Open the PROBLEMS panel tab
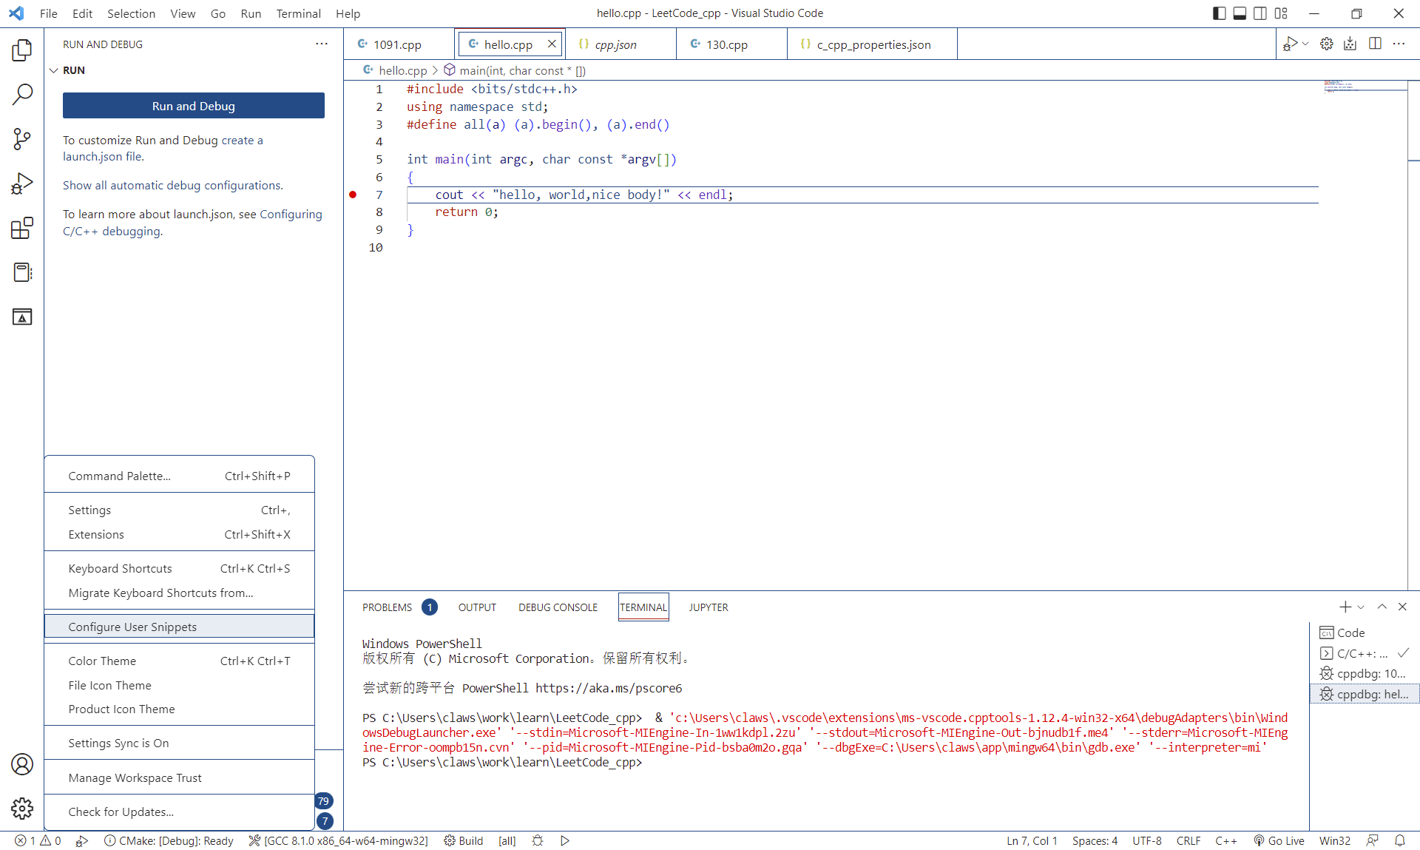The width and height of the screenshot is (1420, 850). pyautogui.click(x=387, y=607)
